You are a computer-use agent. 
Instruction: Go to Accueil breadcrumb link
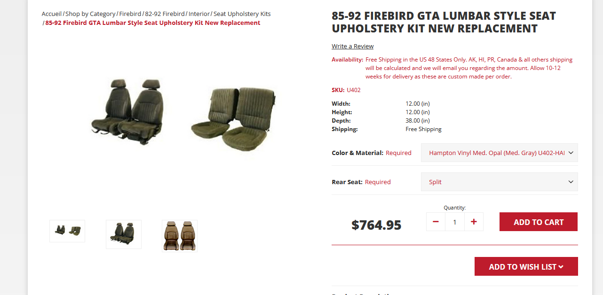tap(52, 14)
